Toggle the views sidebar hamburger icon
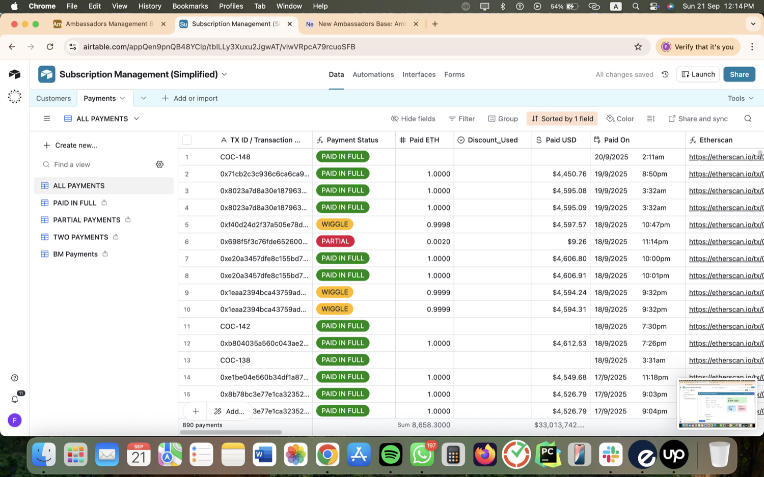Image resolution: width=764 pixels, height=477 pixels. (47, 119)
